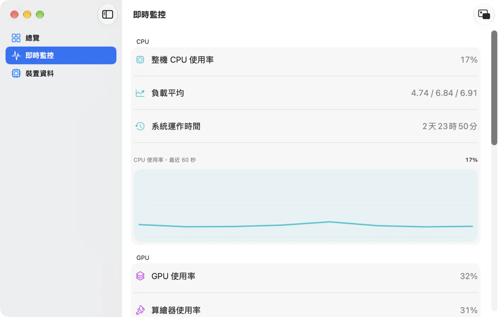The image size is (499, 317).
Task: Select the 整機 CPU 使用率 row label
Action: click(182, 60)
